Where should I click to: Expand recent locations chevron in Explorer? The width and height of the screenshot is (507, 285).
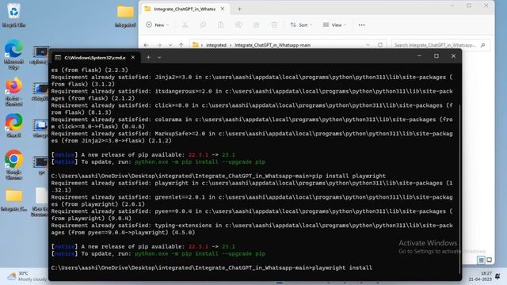click(170, 45)
